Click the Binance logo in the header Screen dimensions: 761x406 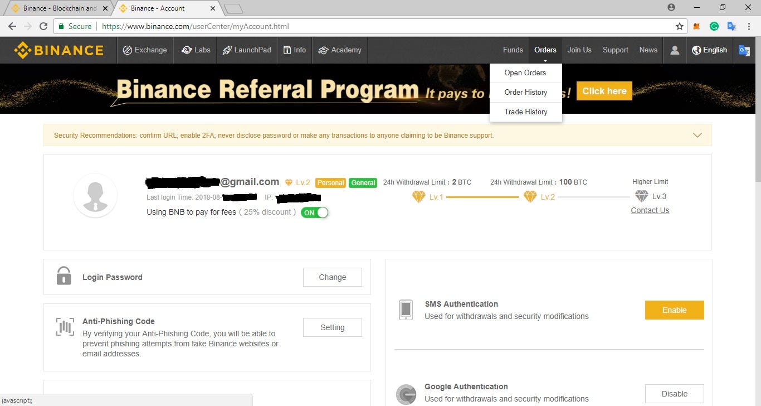59,50
